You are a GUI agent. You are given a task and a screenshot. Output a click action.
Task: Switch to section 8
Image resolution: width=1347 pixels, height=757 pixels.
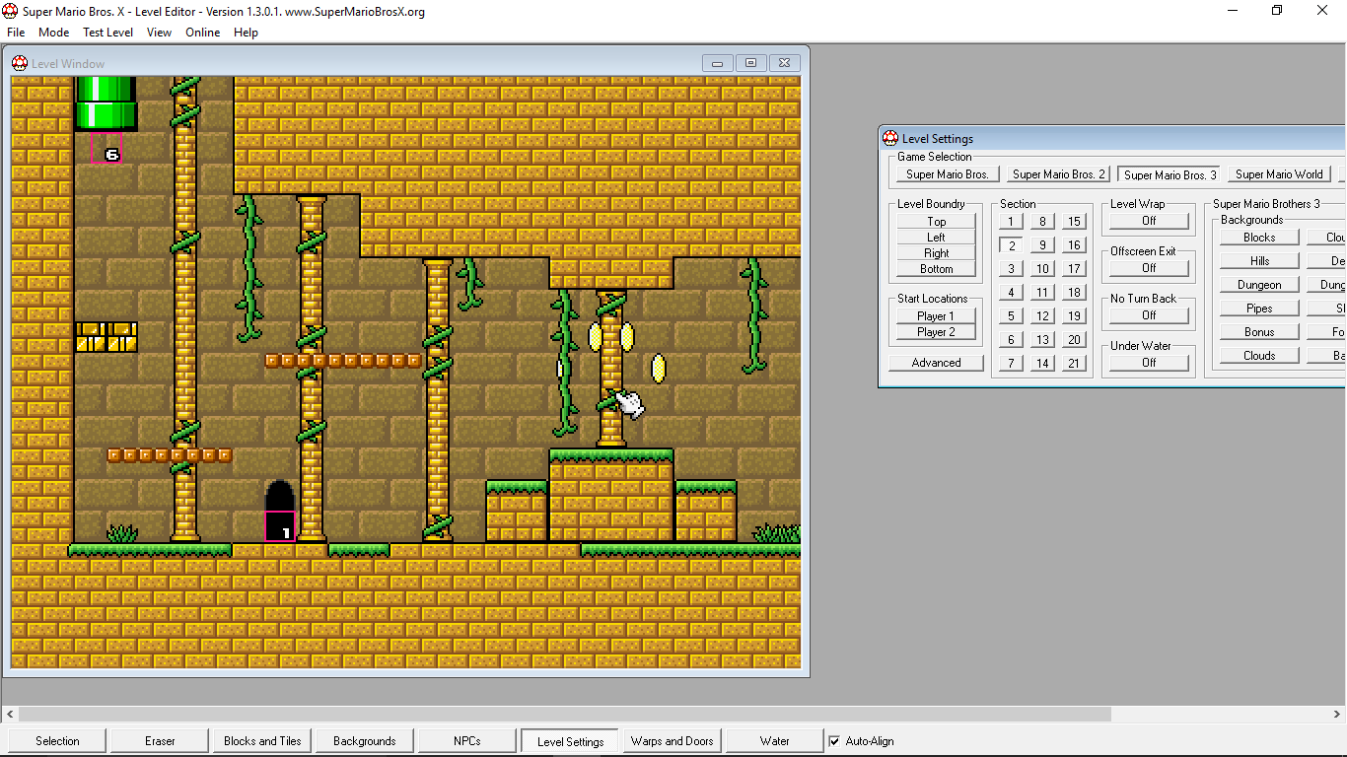[x=1042, y=222]
